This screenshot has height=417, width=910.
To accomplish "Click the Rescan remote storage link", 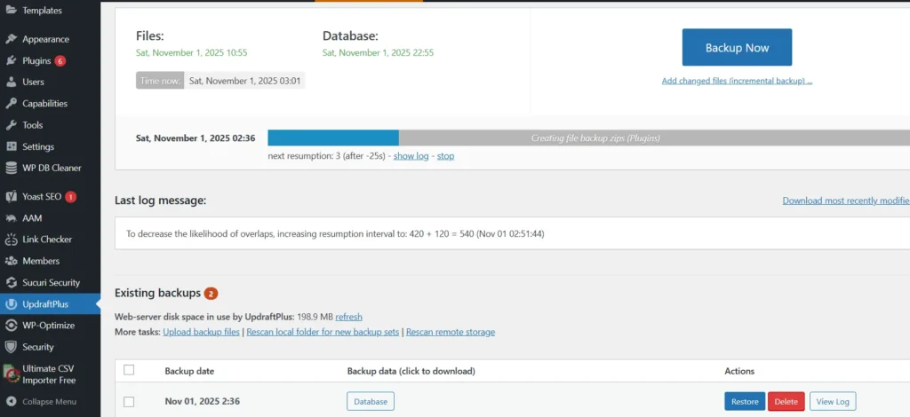I will 451,332.
